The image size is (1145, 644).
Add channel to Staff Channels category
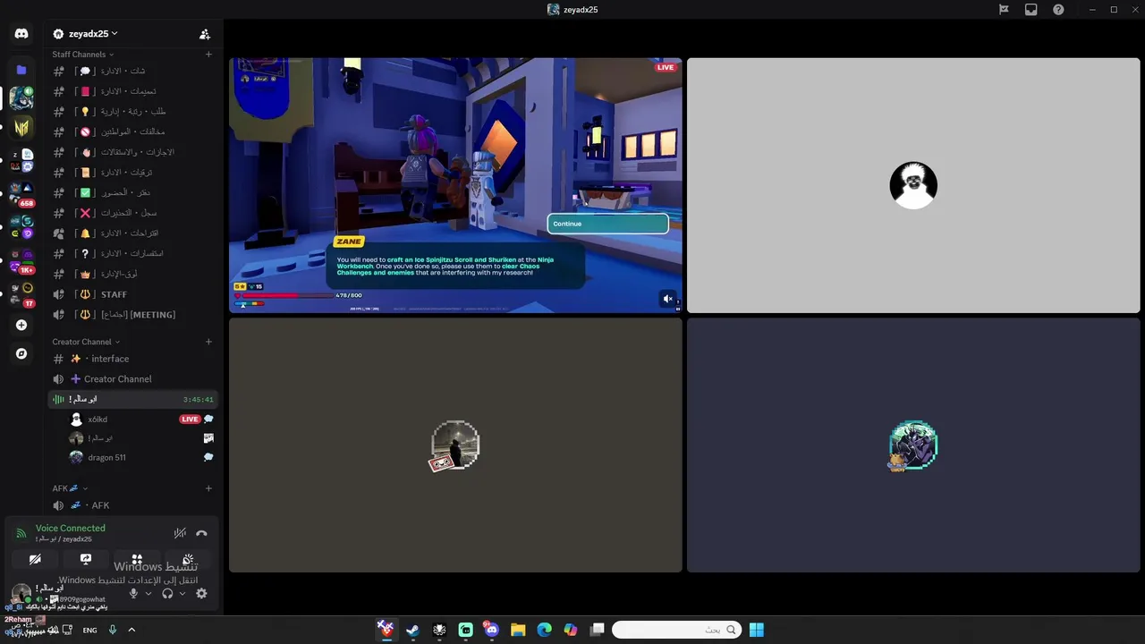point(208,55)
